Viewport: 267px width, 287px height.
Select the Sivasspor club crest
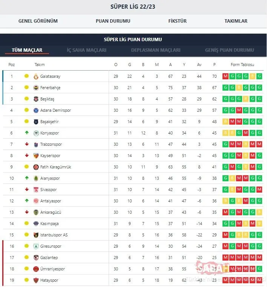pyautogui.click(x=36, y=190)
